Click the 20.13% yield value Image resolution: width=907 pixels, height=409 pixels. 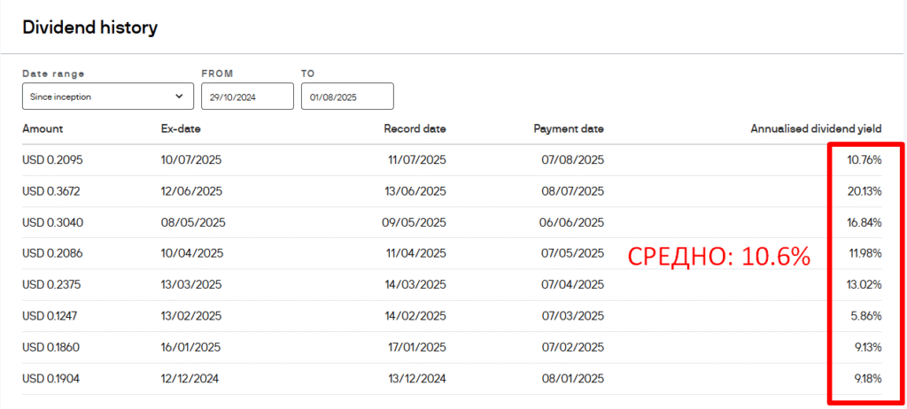click(864, 191)
